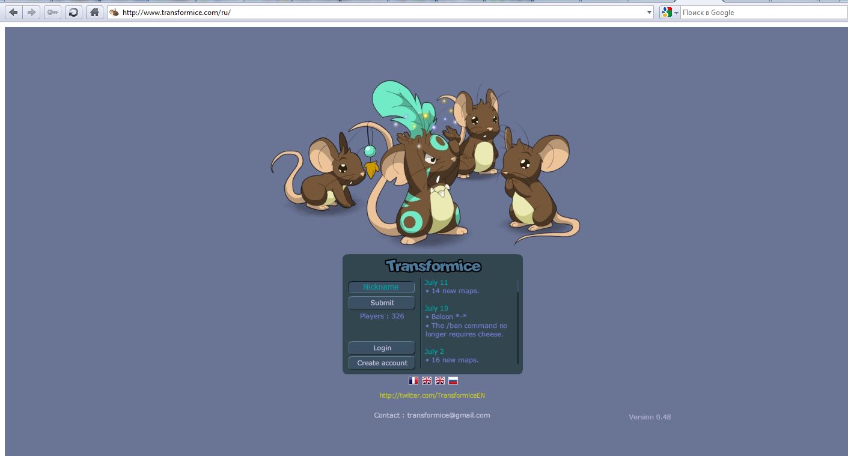Select the "July 2" news date

click(435, 351)
